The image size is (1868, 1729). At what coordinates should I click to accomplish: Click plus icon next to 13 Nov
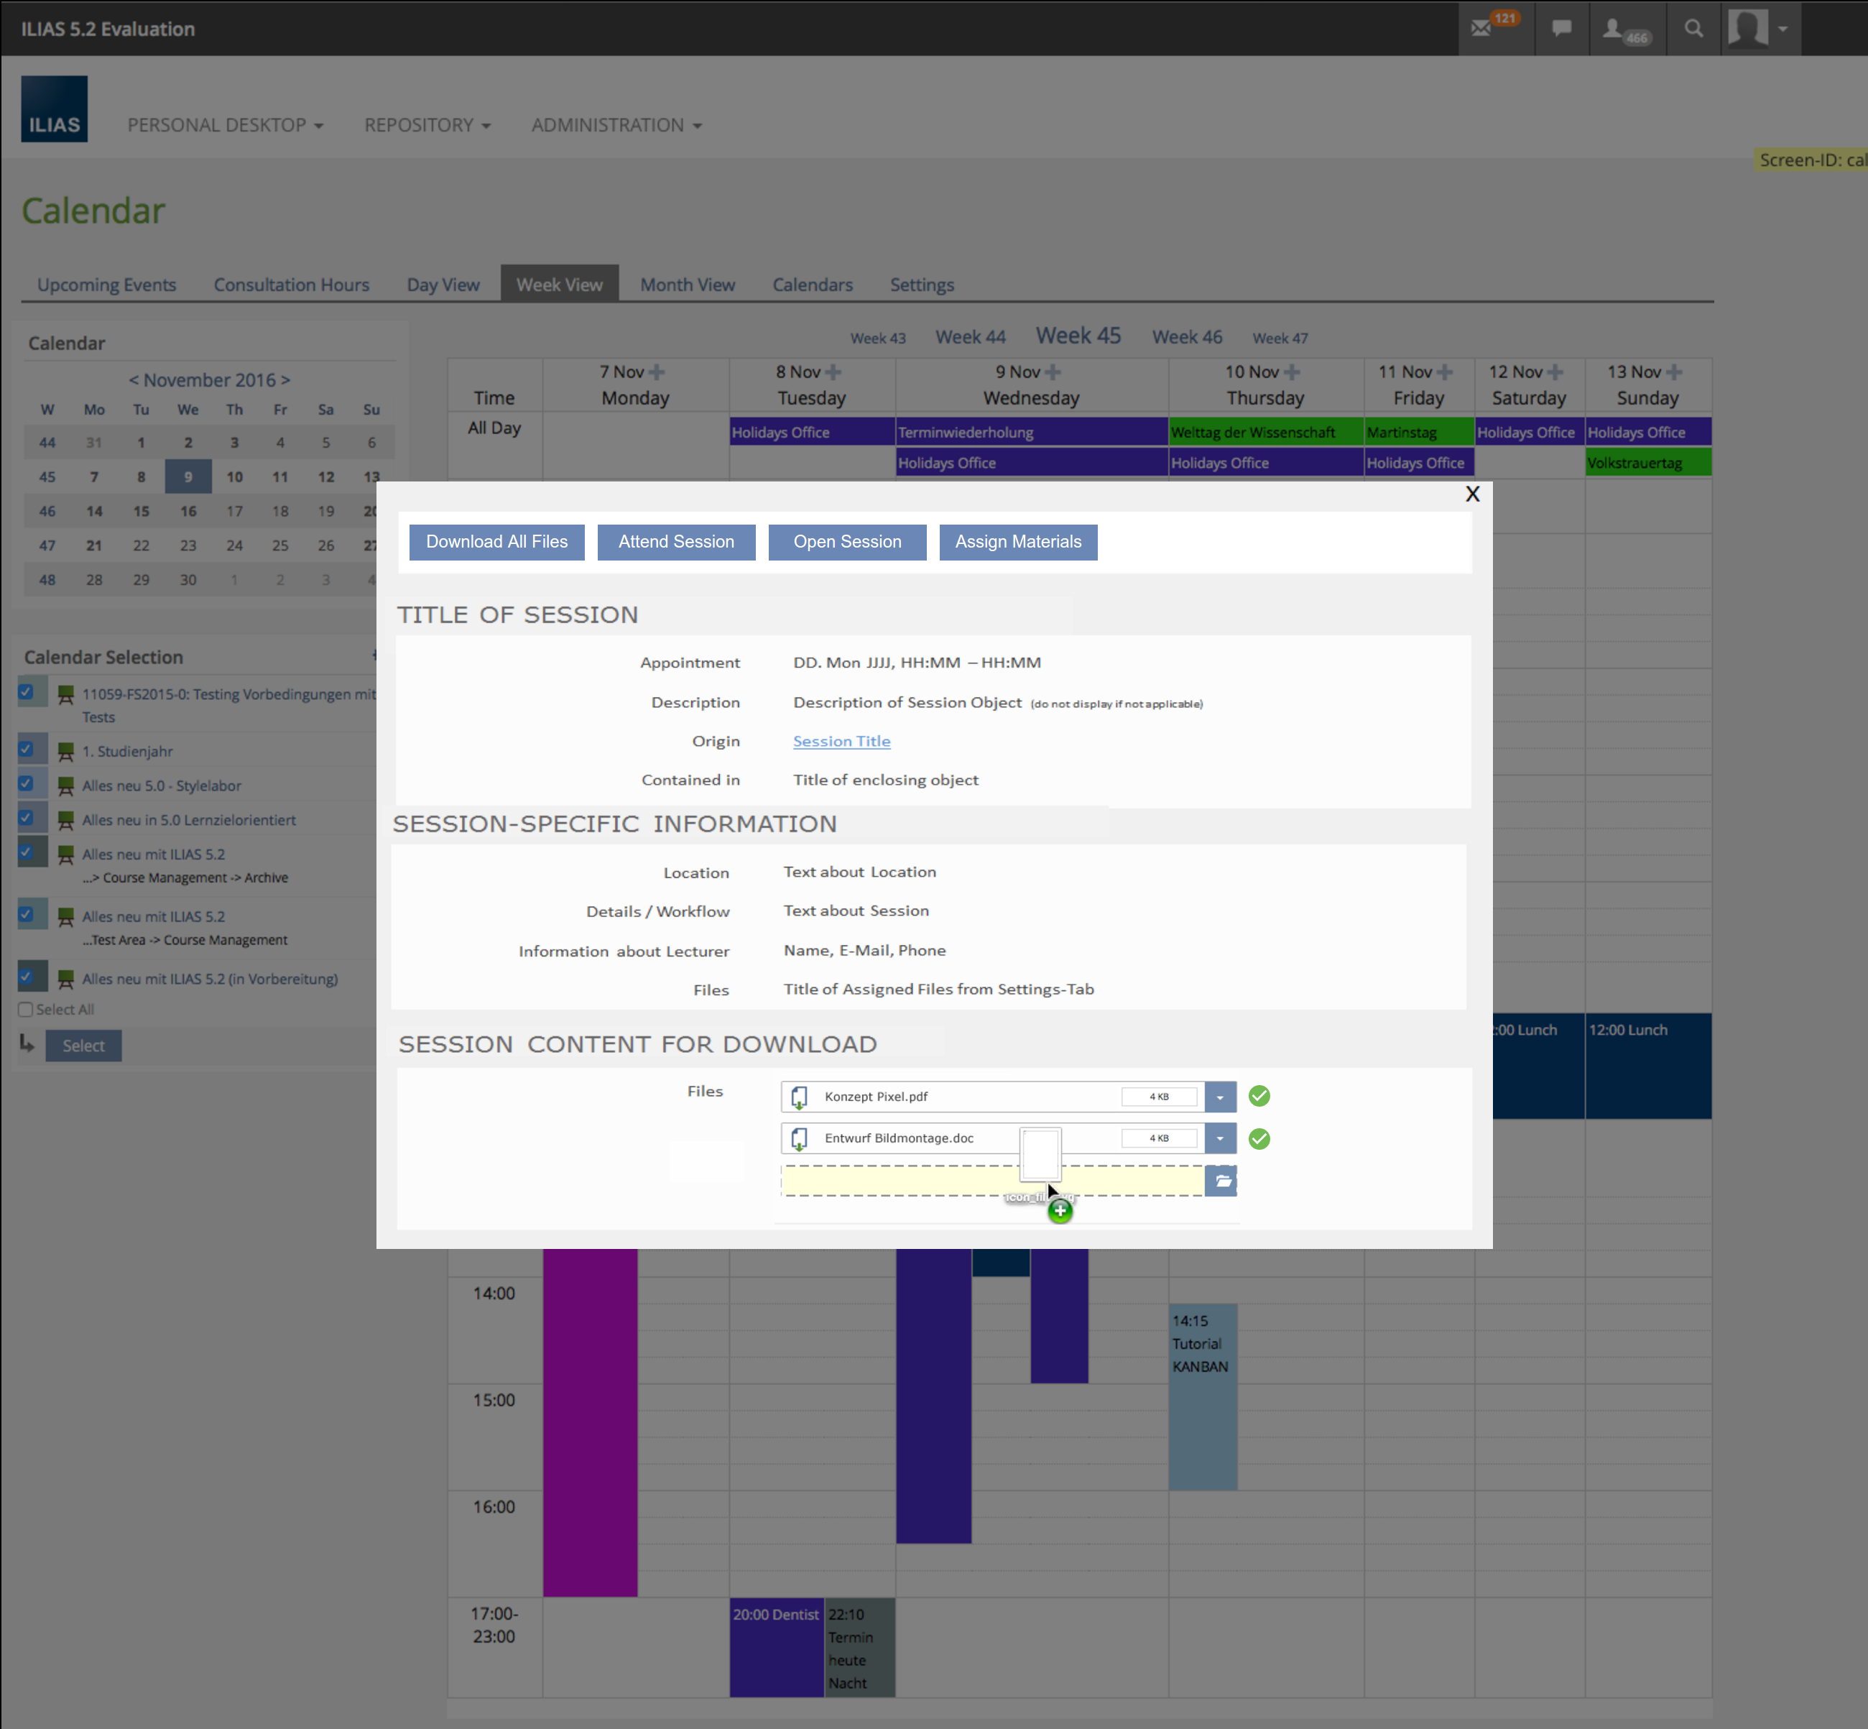click(1674, 372)
